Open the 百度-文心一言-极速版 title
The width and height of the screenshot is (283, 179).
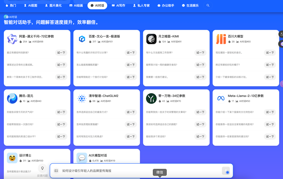click(x=104, y=36)
